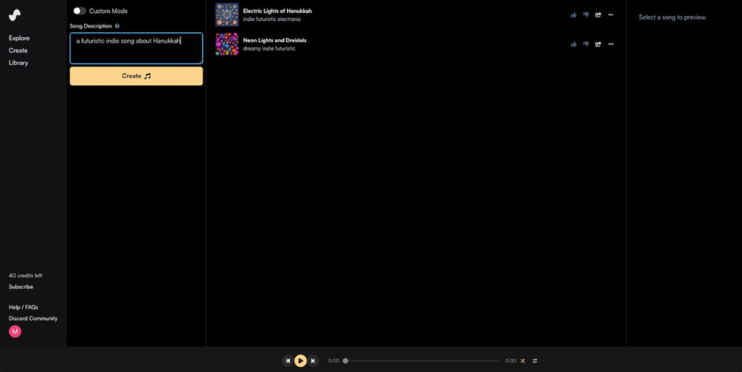Image resolution: width=742 pixels, height=372 pixels.
Task: Open the user profile avatar
Action: (15, 331)
